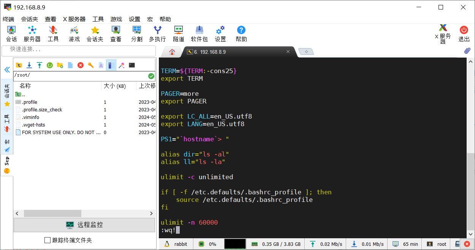Enable the 跟踪终端文件夹 checkbox
This screenshot has width=475, height=250.
pos(47,240)
